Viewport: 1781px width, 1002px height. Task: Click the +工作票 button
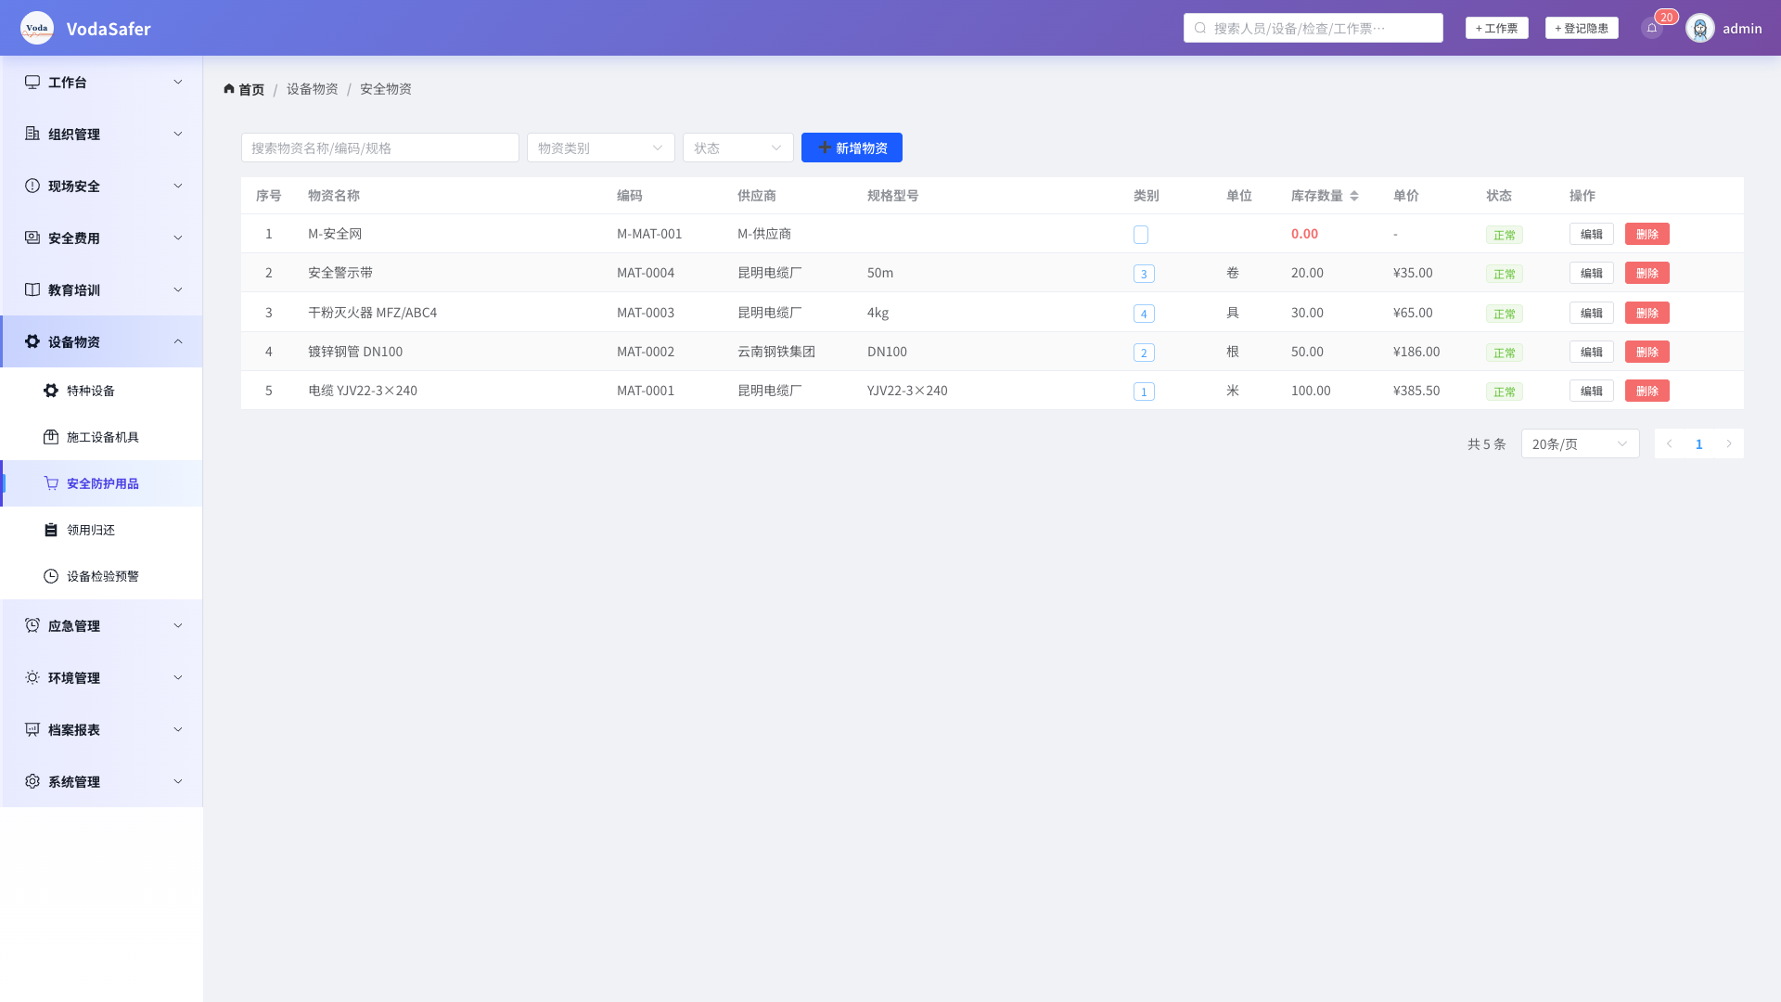coord(1497,28)
